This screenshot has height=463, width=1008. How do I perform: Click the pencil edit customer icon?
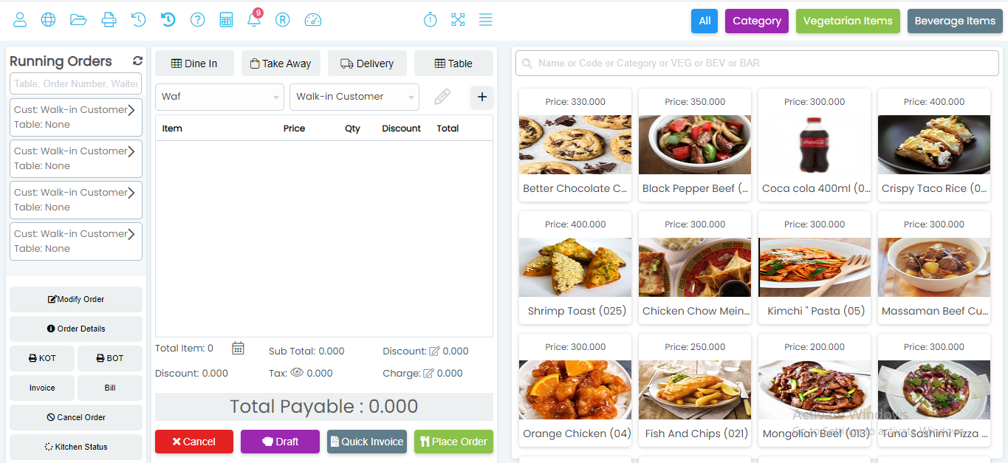tap(442, 97)
